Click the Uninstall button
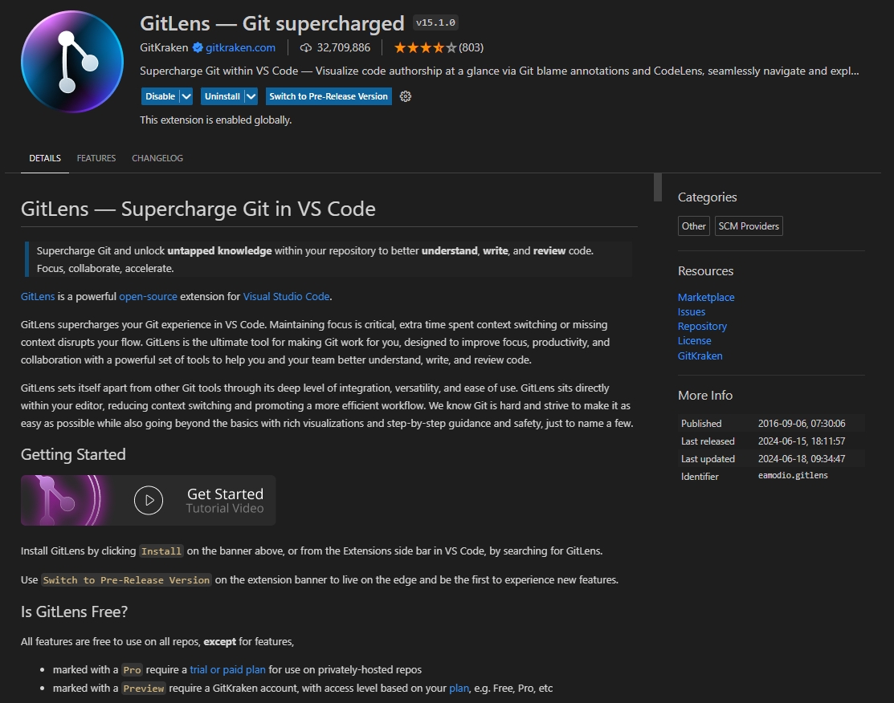The width and height of the screenshot is (894, 703). pos(222,96)
